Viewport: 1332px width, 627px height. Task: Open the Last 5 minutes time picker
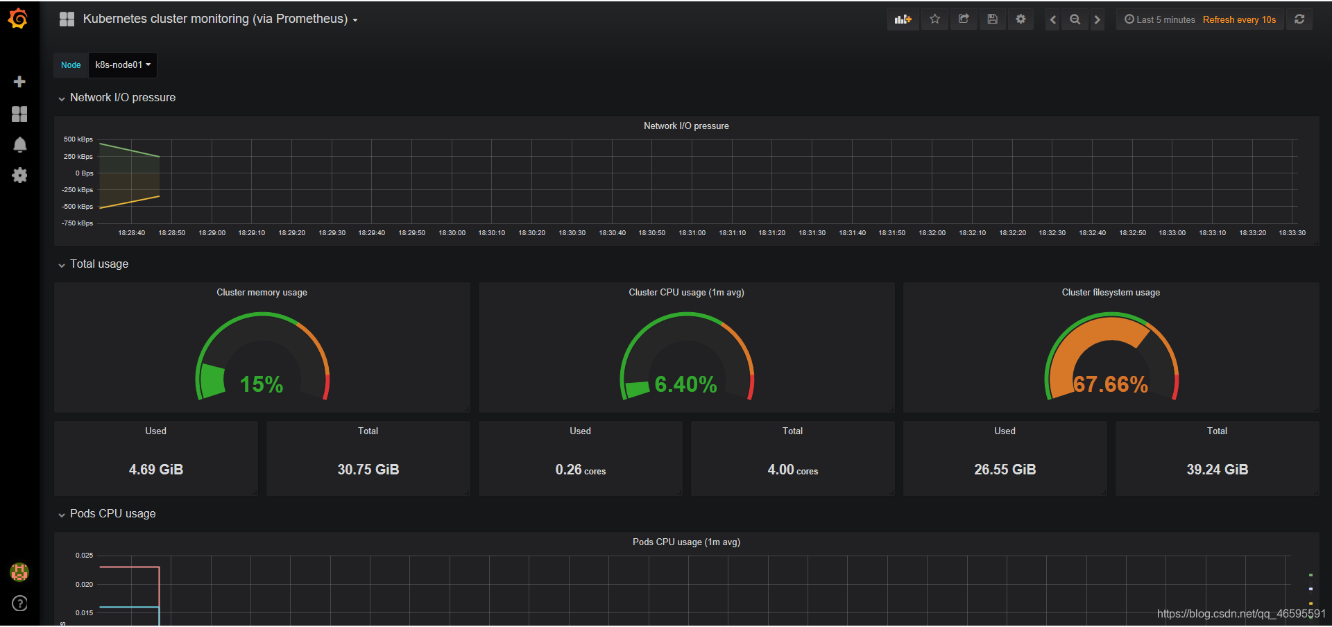click(x=1160, y=19)
